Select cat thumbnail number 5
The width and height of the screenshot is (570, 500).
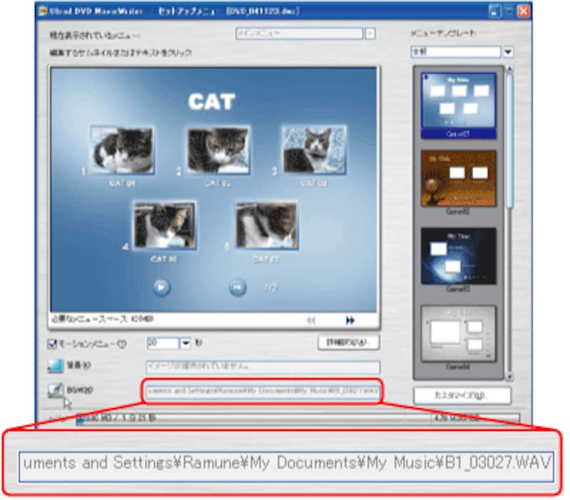pos(266,225)
